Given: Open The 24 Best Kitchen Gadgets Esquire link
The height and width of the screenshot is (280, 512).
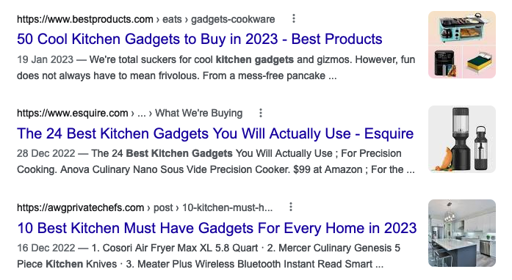Looking at the screenshot, I should 215,133.
